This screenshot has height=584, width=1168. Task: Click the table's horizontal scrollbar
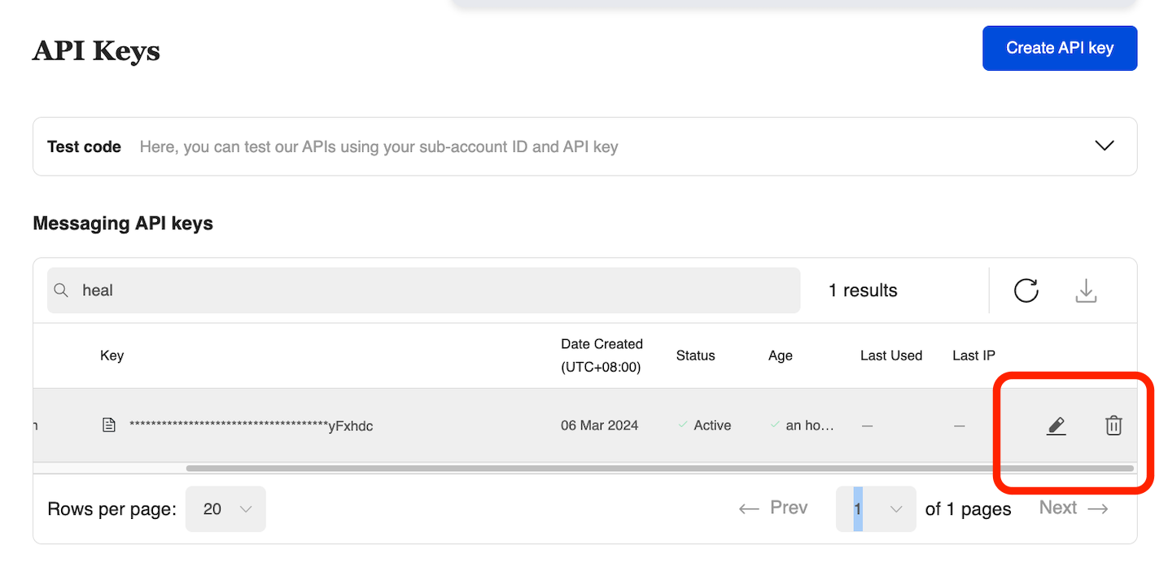[659, 469]
